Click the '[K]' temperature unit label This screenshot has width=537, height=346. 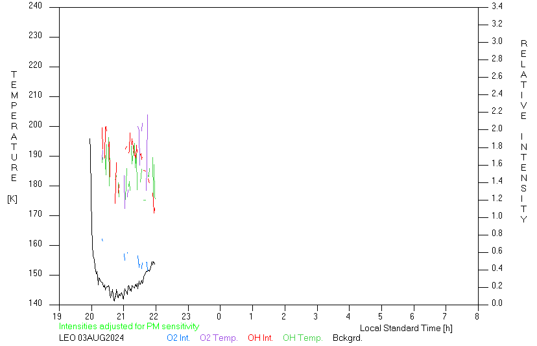click(12, 199)
